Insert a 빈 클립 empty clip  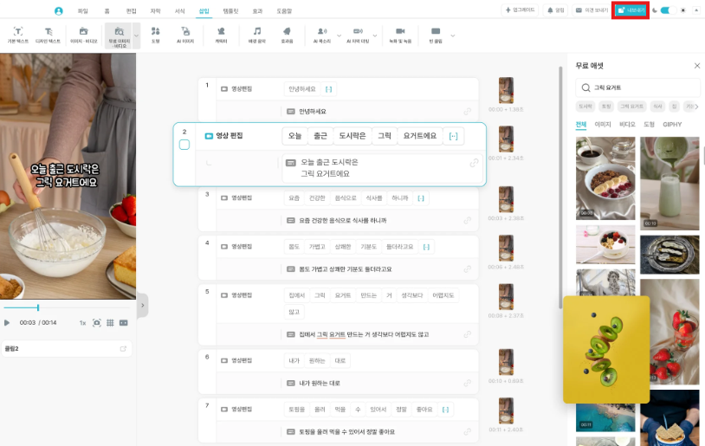pos(436,35)
